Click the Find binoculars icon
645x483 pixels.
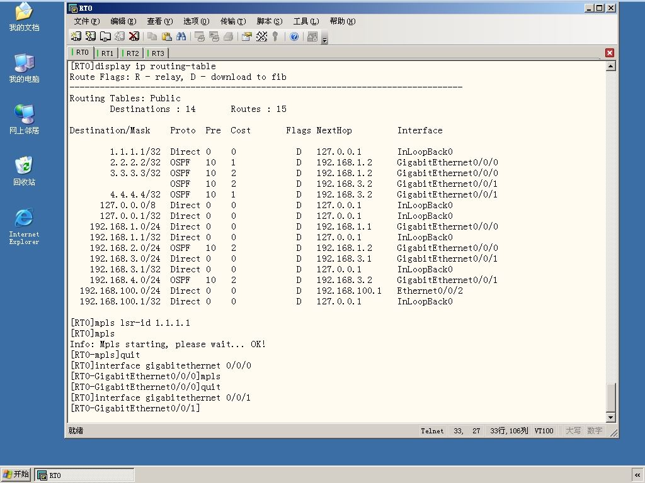click(x=181, y=36)
